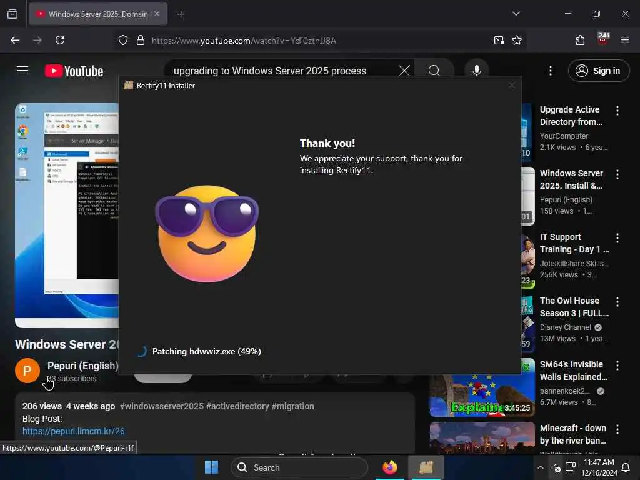Expand the list all tabs chevron

pos(516,14)
